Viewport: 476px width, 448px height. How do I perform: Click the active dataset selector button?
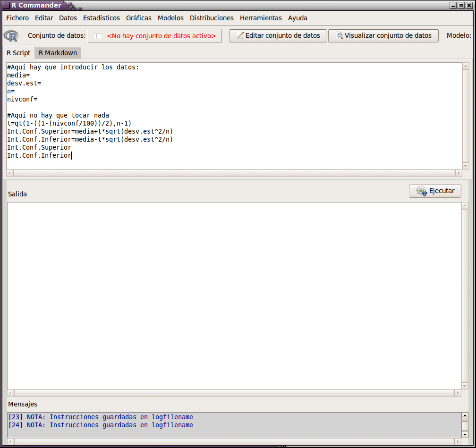155,36
